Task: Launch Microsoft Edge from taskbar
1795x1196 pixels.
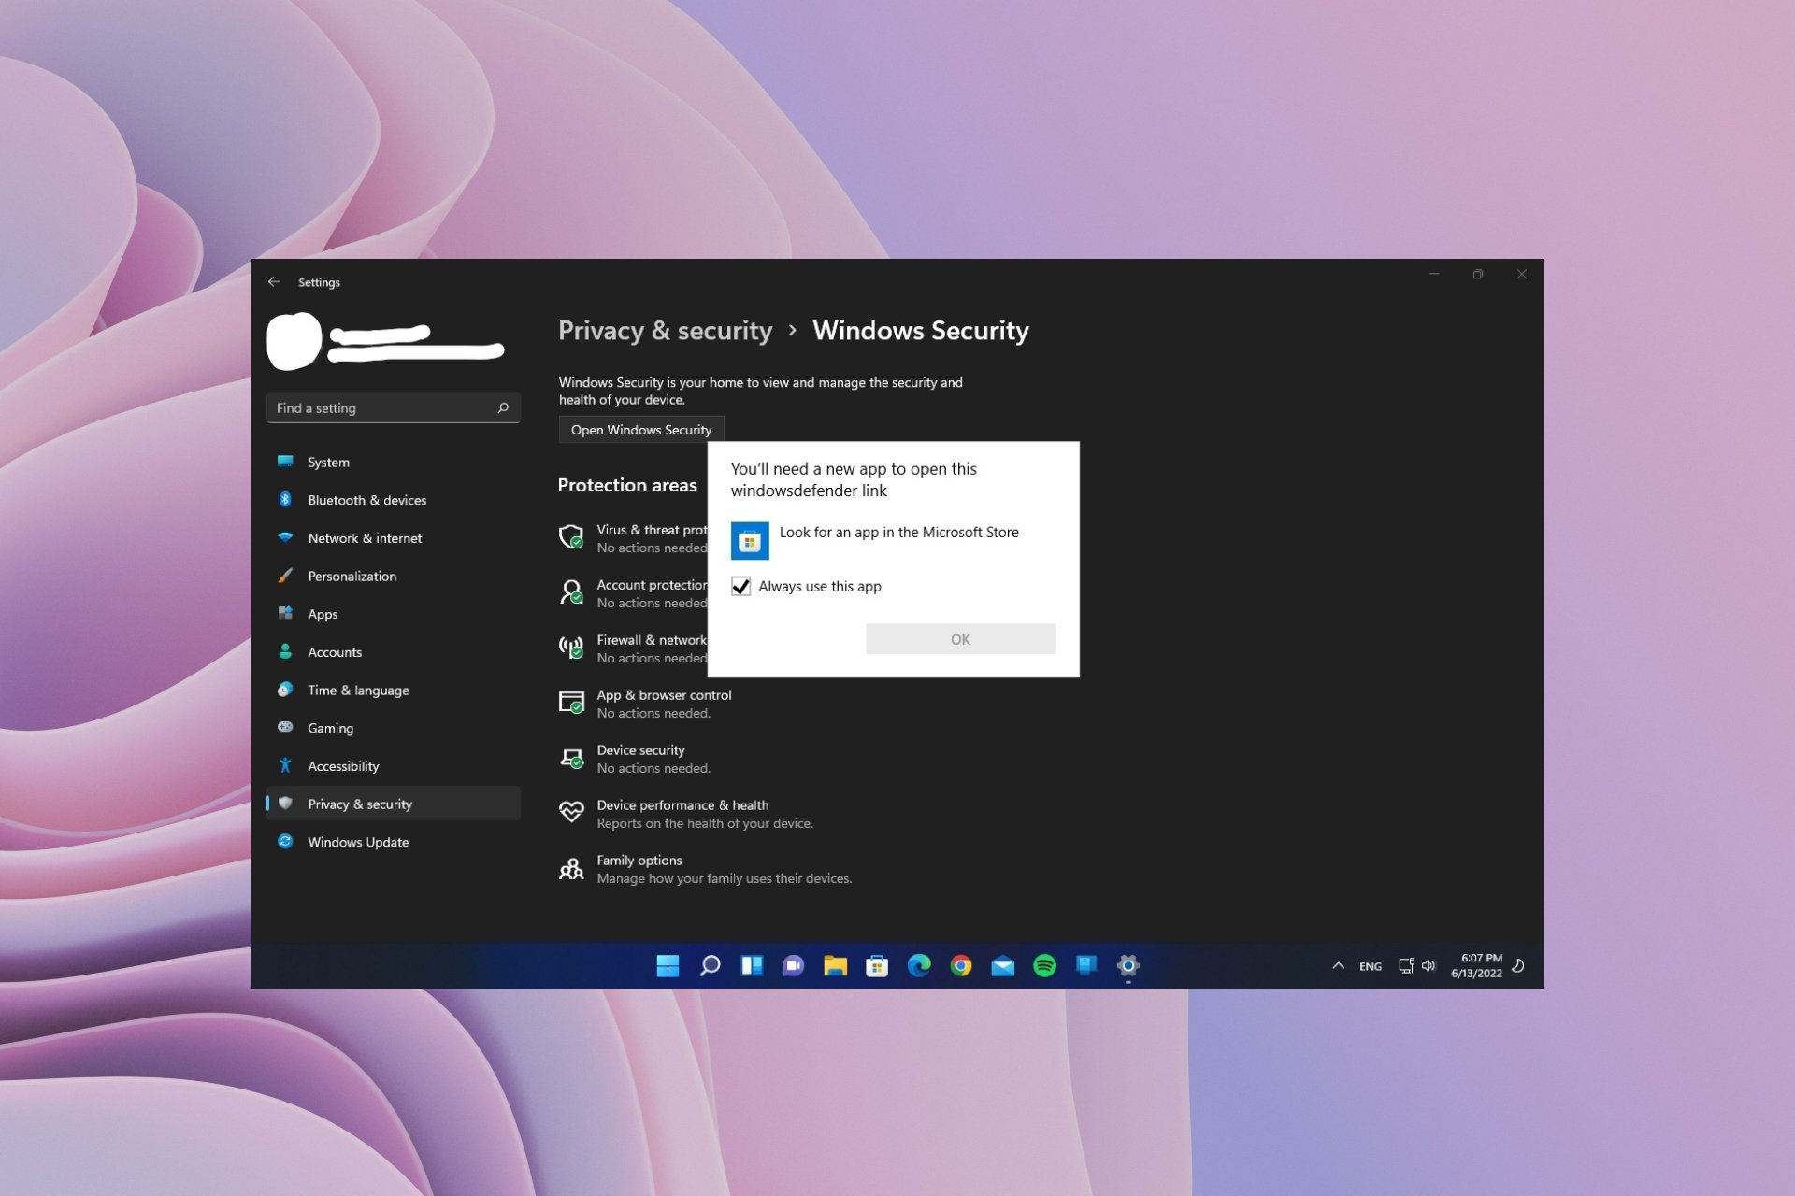Action: 919,966
